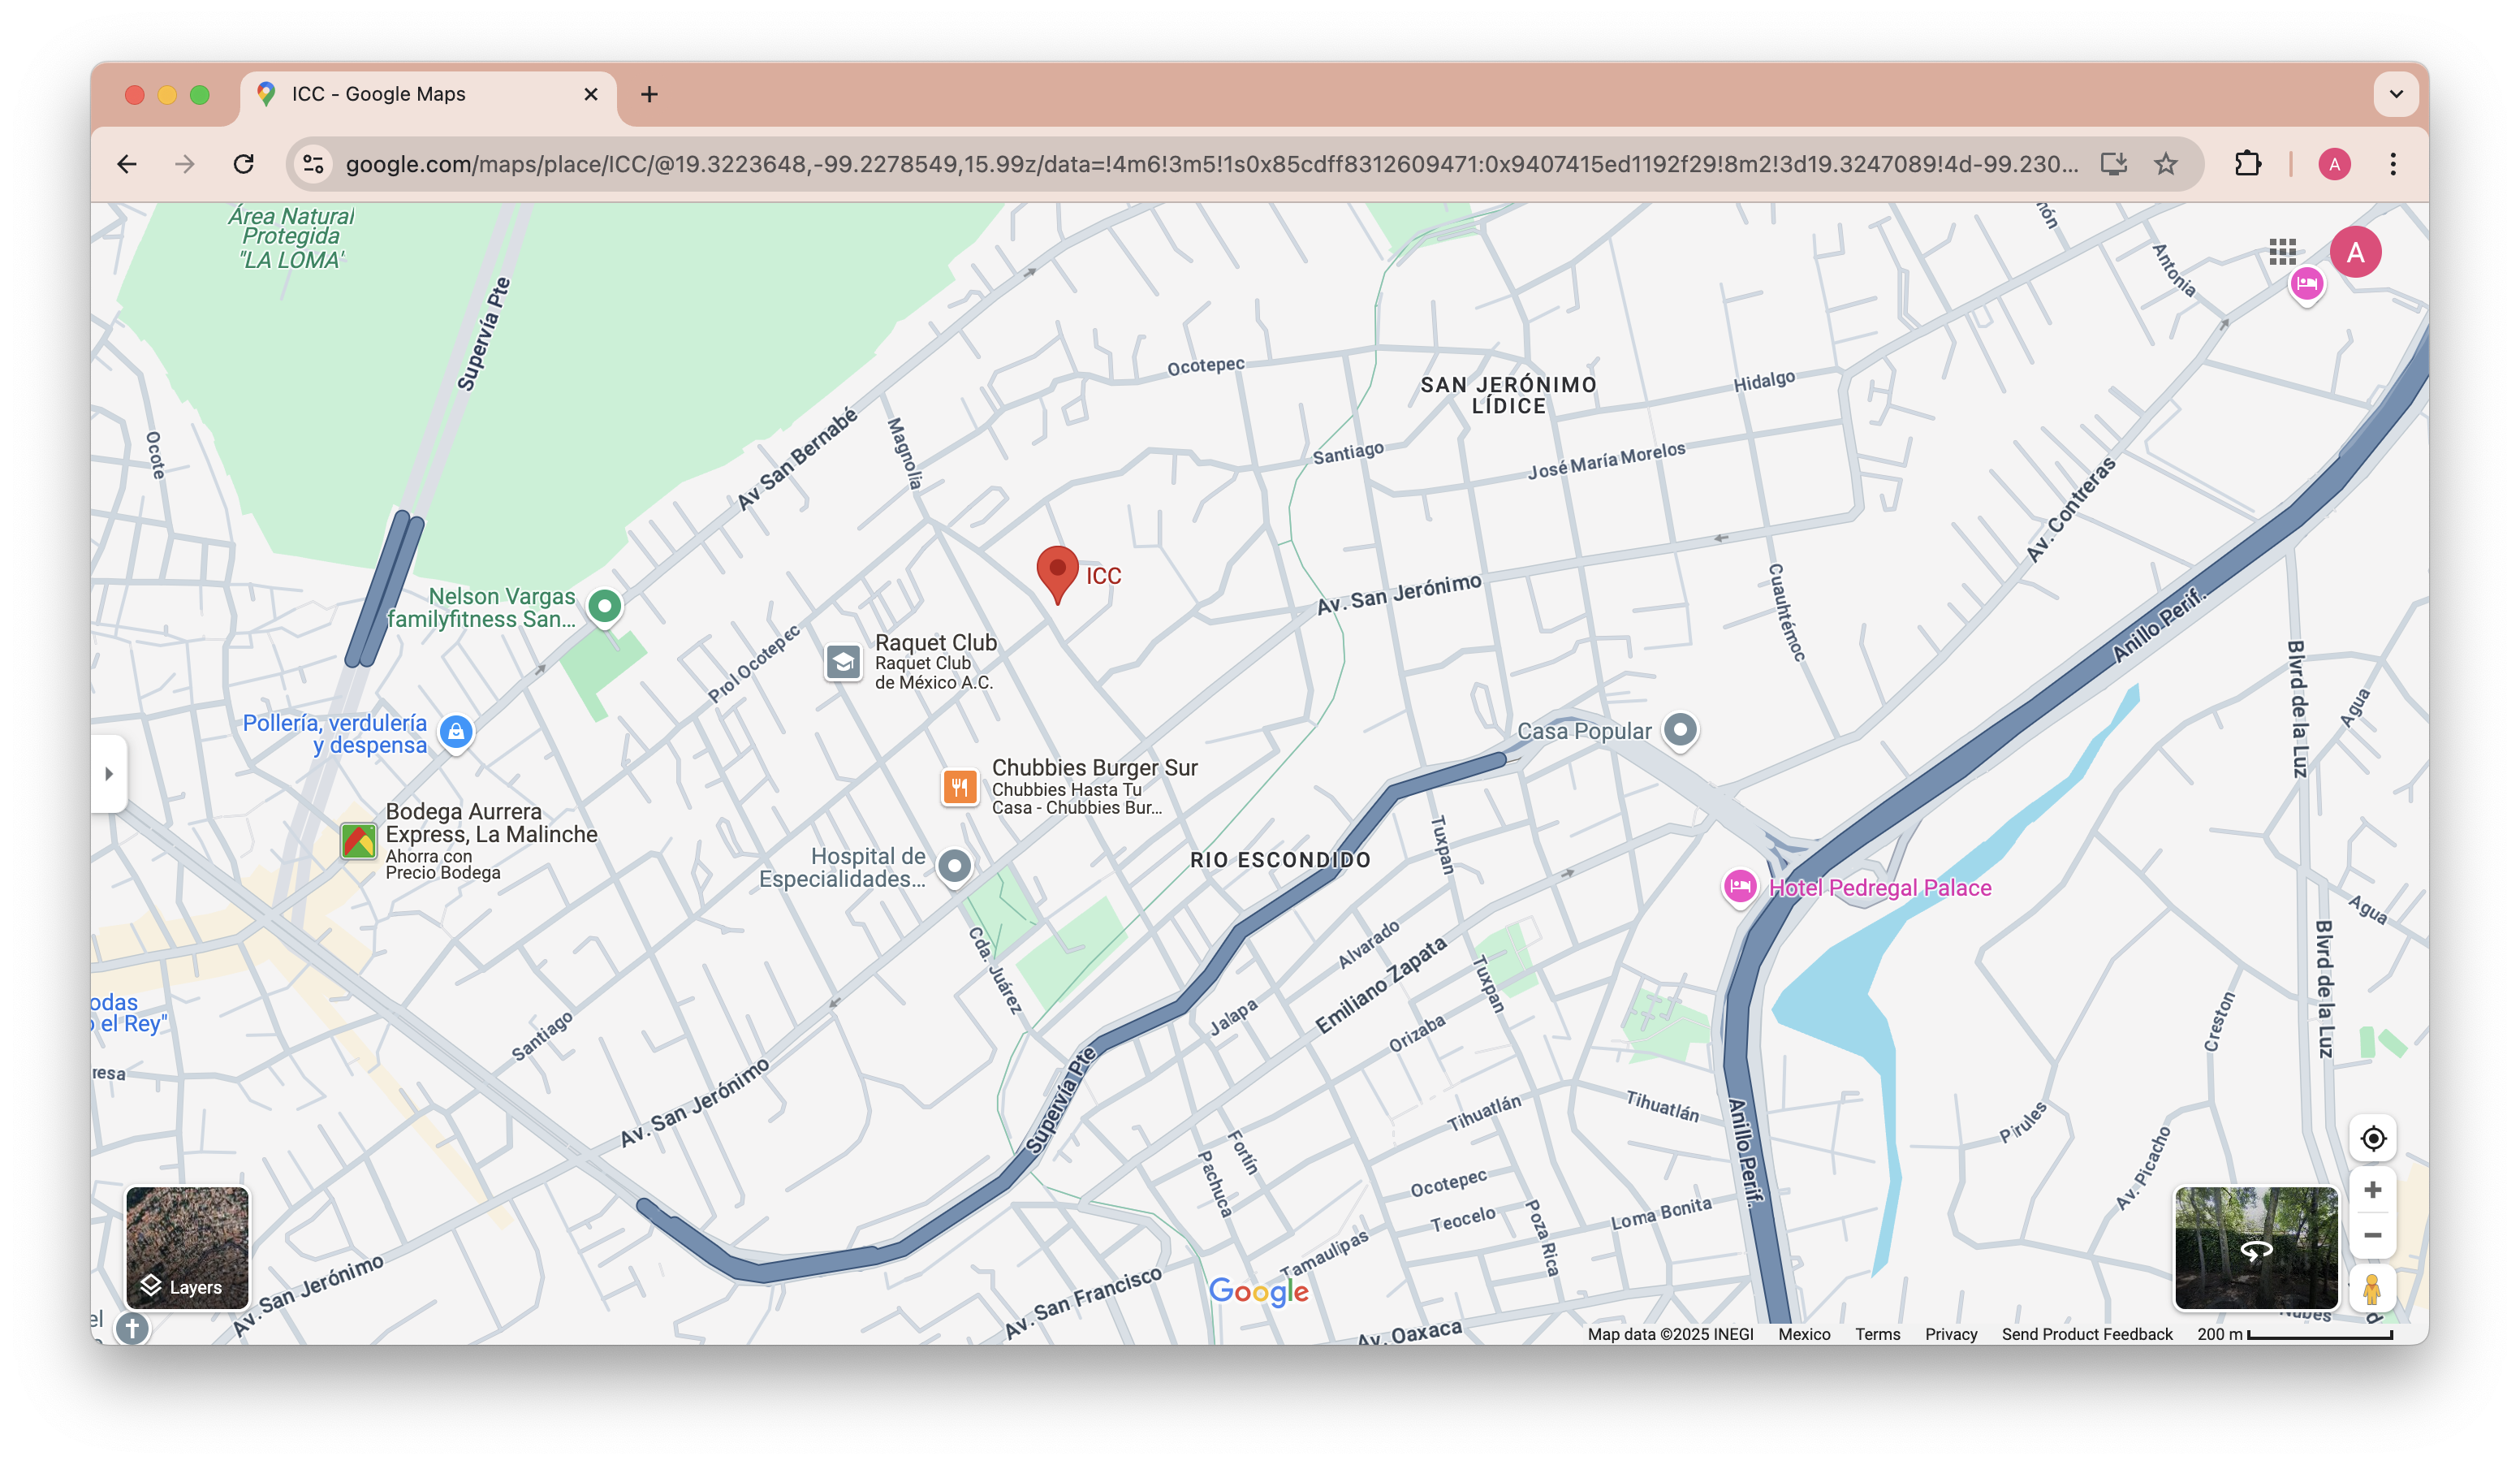This screenshot has width=2520, height=1465.
Task: Open the Layers satellite thumbnail
Action: pos(187,1247)
